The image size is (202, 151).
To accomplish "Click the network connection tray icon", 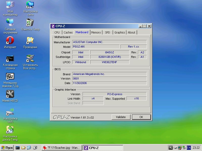I will tap(184, 148).
